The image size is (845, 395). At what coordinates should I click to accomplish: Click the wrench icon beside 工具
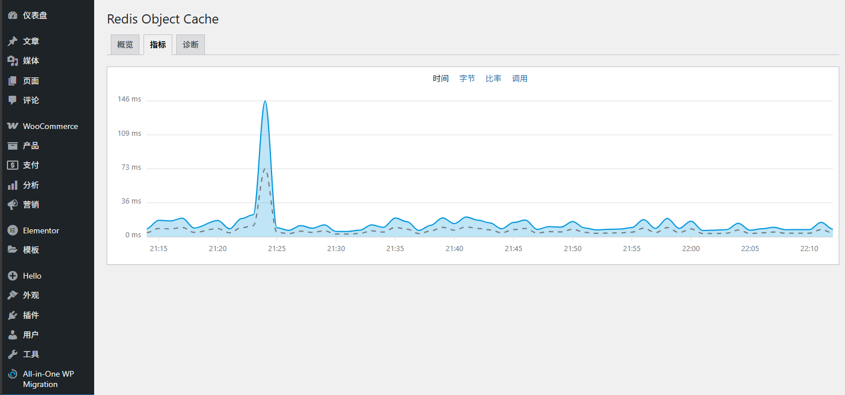point(13,354)
